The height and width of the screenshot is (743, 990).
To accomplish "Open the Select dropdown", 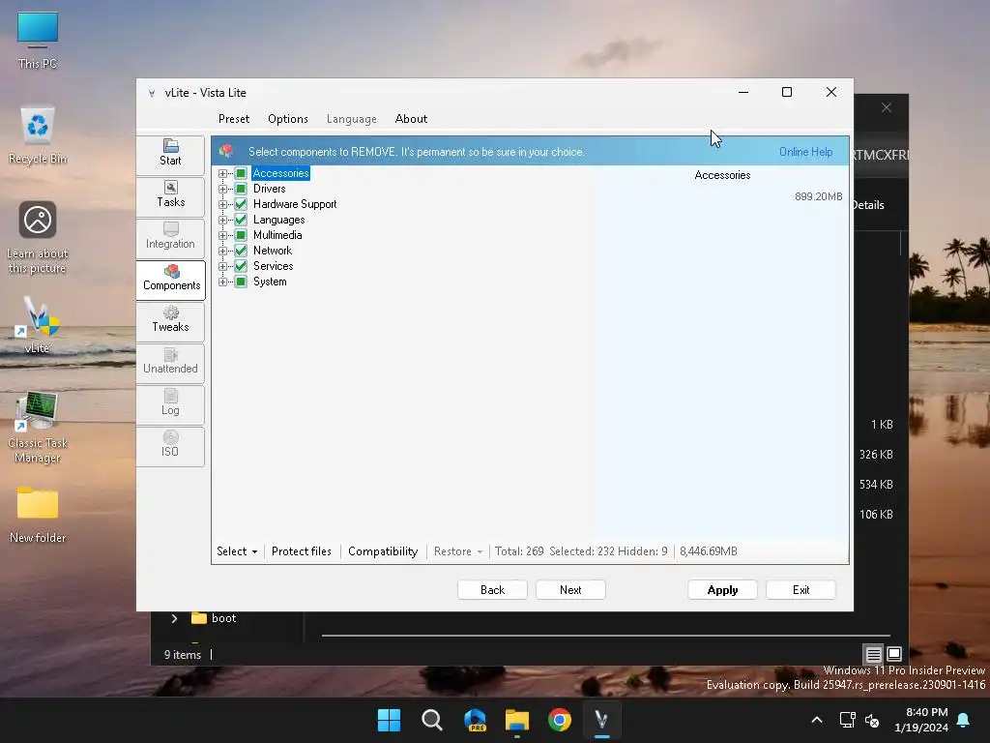I will 237,550.
